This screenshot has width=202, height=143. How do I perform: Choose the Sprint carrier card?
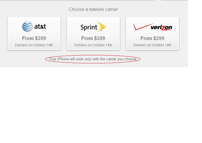point(93,34)
